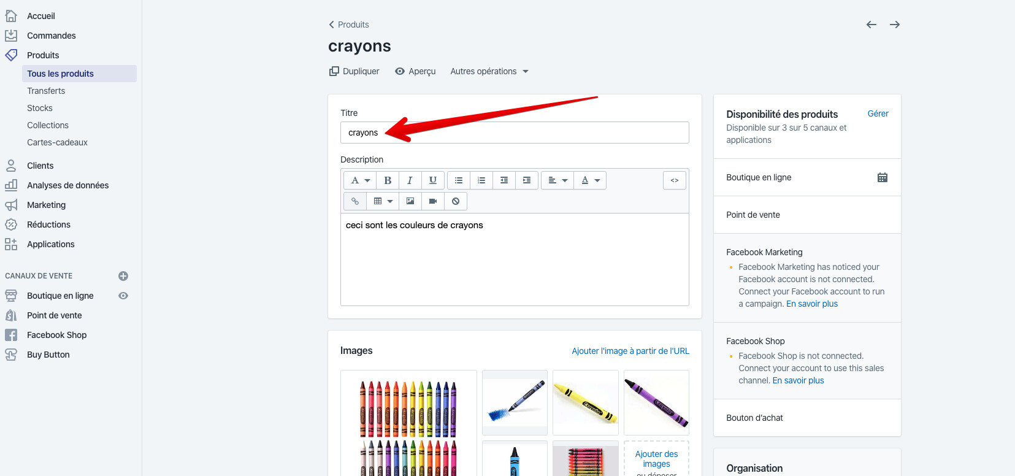Apply bold formatting in the description toolbar
The height and width of the screenshot is (476, 1015).
(x=388, y=180)
